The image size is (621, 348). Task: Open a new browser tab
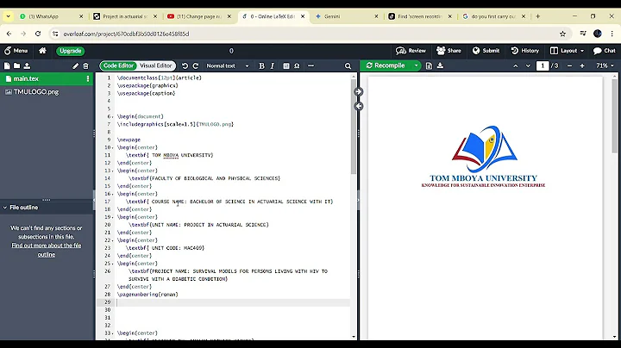point(538,16)
